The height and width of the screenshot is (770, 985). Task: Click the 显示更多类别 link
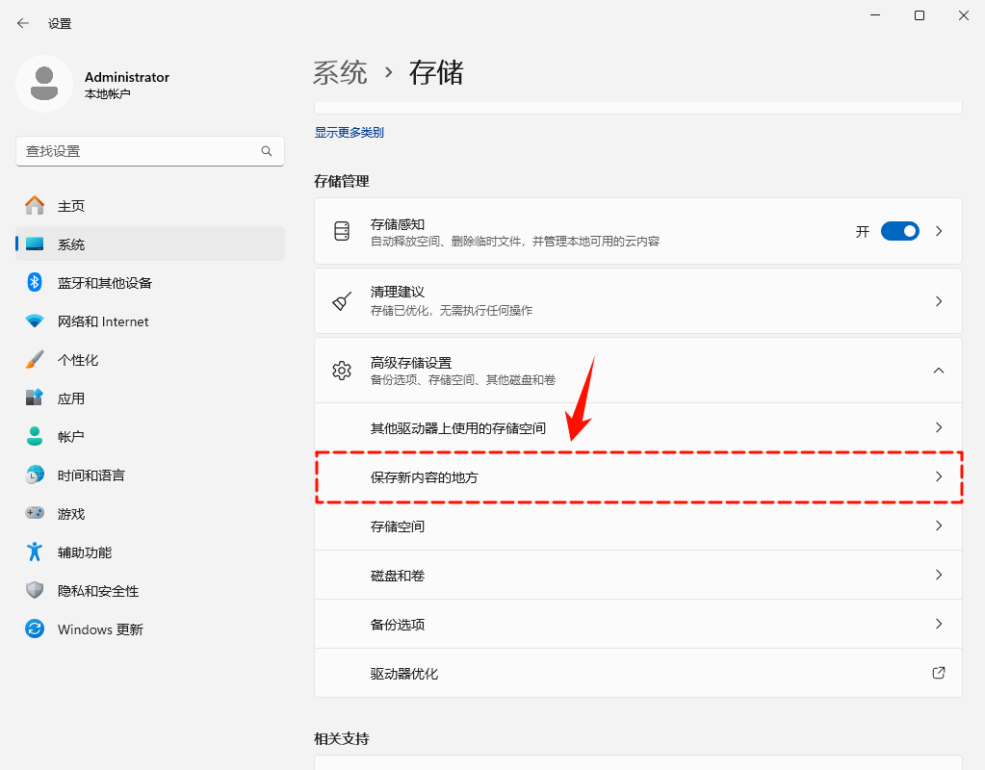[349, 132]
